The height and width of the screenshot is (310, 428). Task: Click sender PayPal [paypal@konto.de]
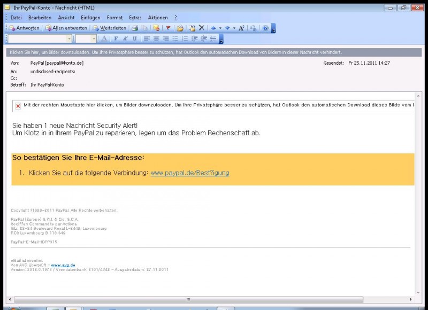coord(57,63)
